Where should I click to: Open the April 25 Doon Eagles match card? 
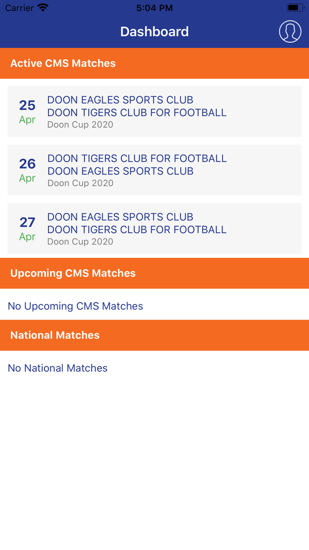pos(154,111)
